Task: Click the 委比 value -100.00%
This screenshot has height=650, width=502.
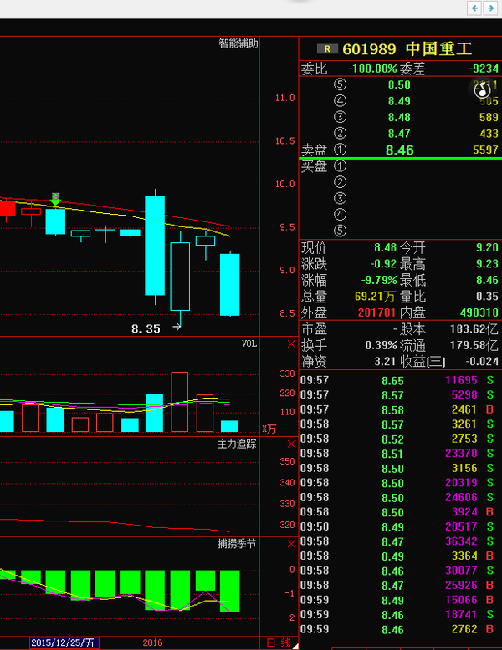Action: [x=372, y=69]
